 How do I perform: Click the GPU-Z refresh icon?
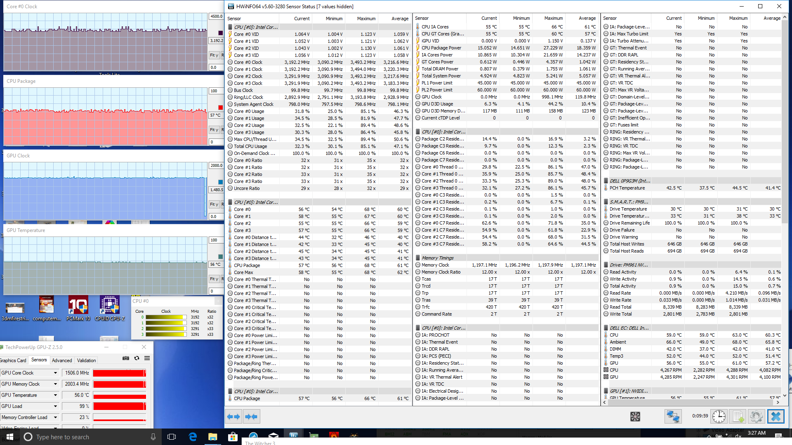pyautogui.click(x=137, y=358)
